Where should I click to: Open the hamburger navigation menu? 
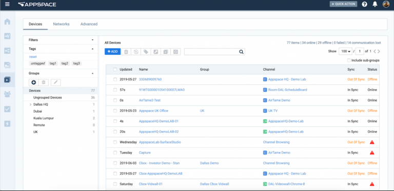tap(7, 4)
